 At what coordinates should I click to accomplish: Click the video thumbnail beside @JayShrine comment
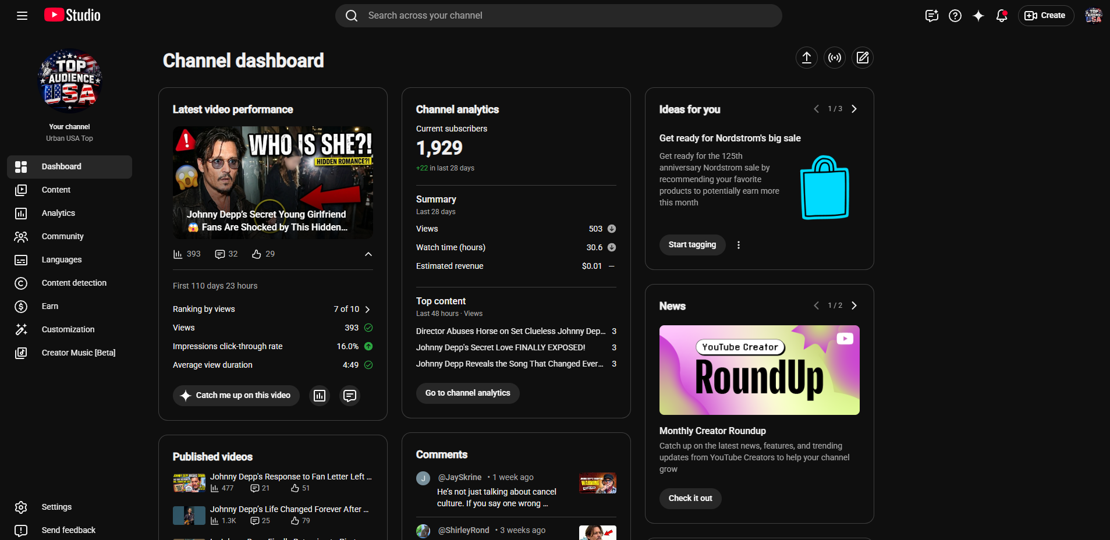point(598,483)
